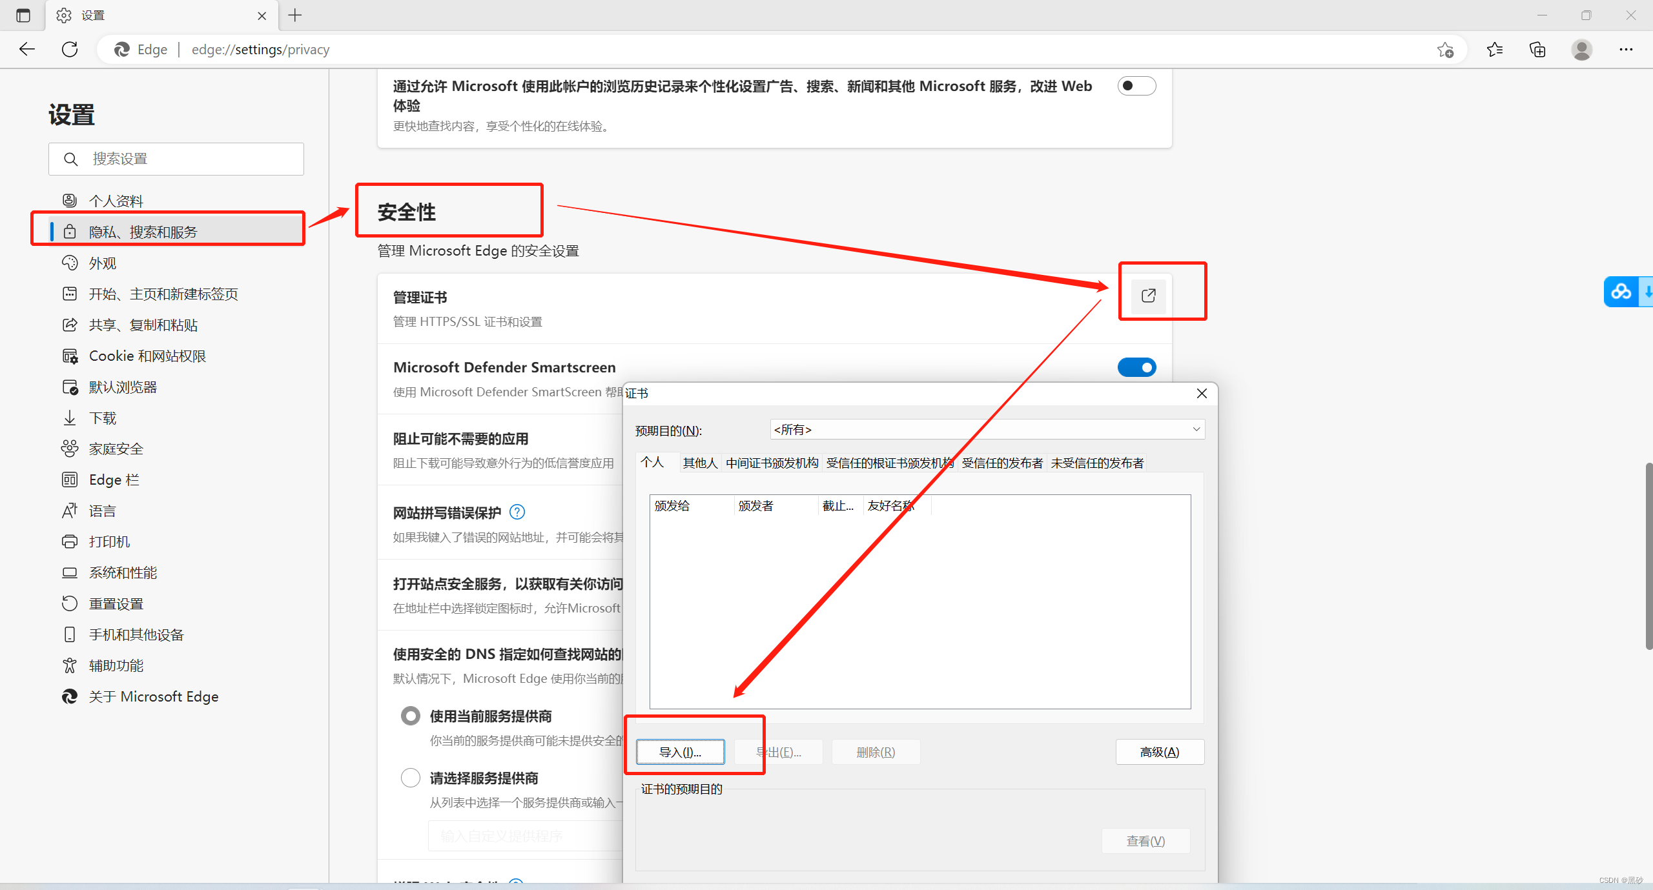Enable the personalized ads and Web experience toggle
The height and width of the screenshot is (890, 1653).
pyautogui.click(x=1136, y=86)
